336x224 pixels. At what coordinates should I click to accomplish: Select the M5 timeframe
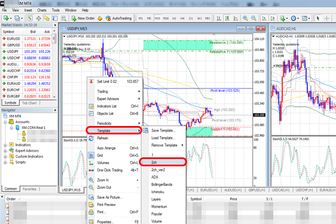click(149, 18)
